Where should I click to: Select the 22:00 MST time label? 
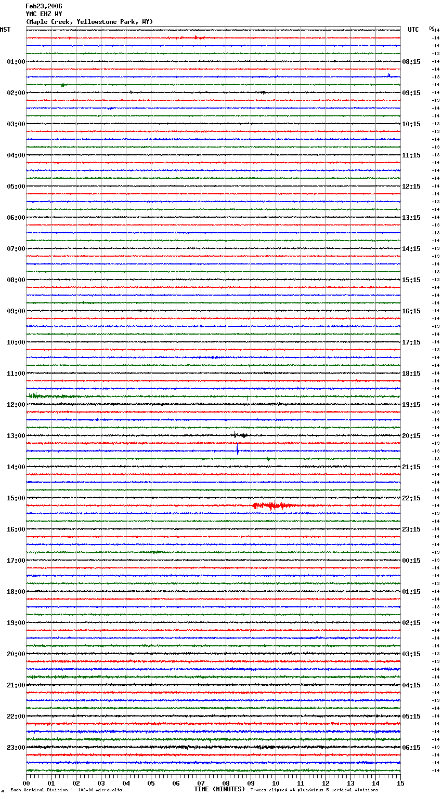(x=16, y=716)
